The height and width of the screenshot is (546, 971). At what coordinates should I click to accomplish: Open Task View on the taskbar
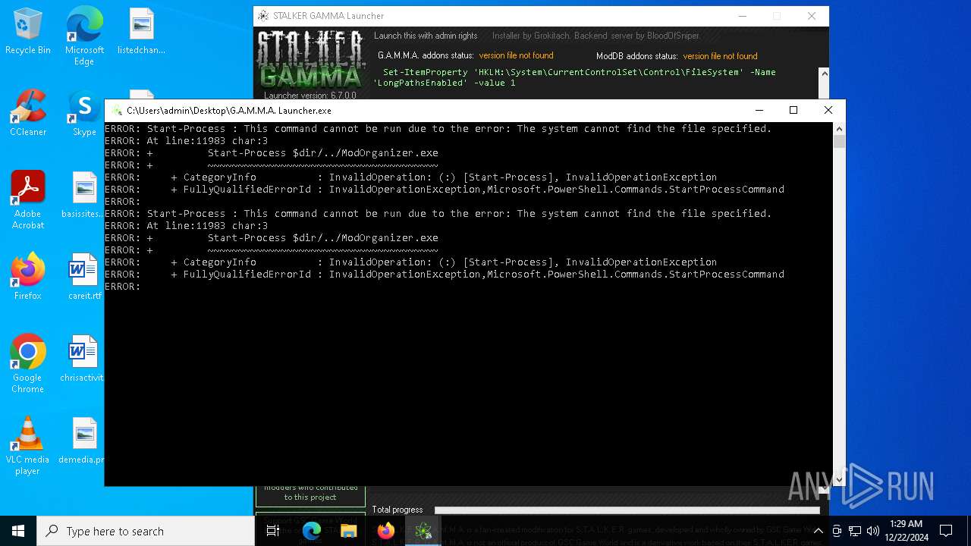[x=273, y=531]
